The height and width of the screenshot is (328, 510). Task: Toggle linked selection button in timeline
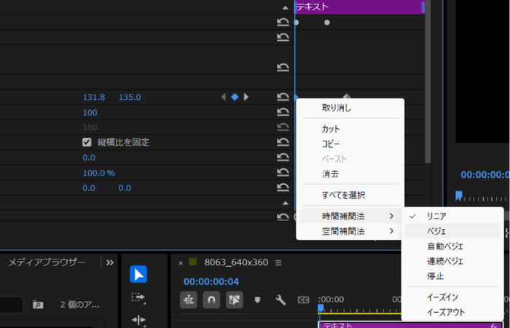click(234, 300)
